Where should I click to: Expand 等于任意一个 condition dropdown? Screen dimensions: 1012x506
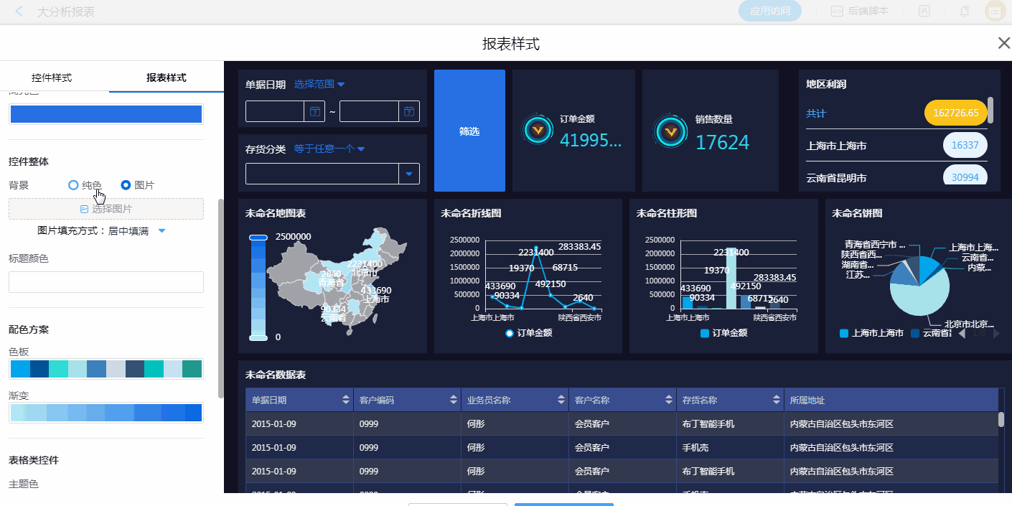coord(329,149)
